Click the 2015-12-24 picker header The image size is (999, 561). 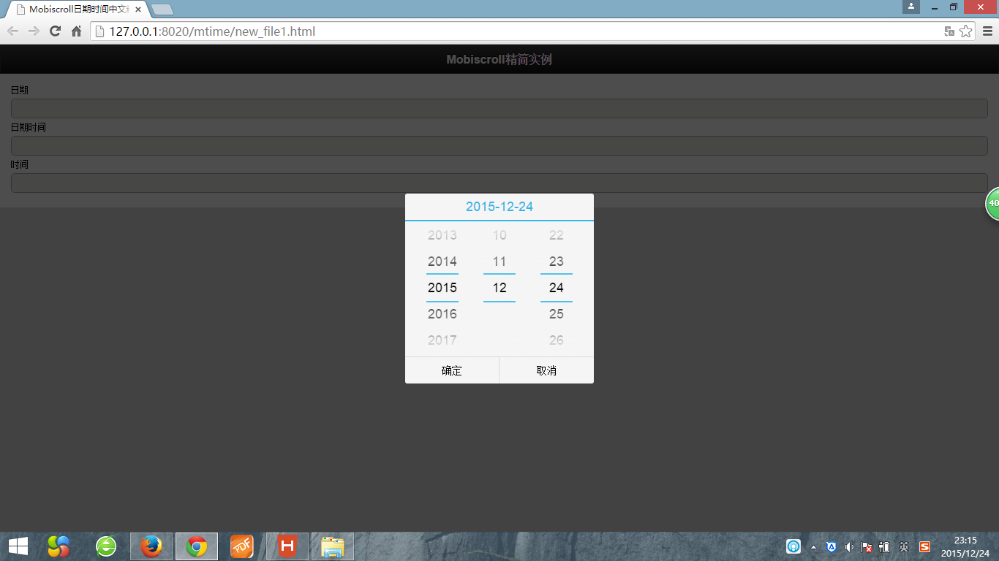click(499, 207)
